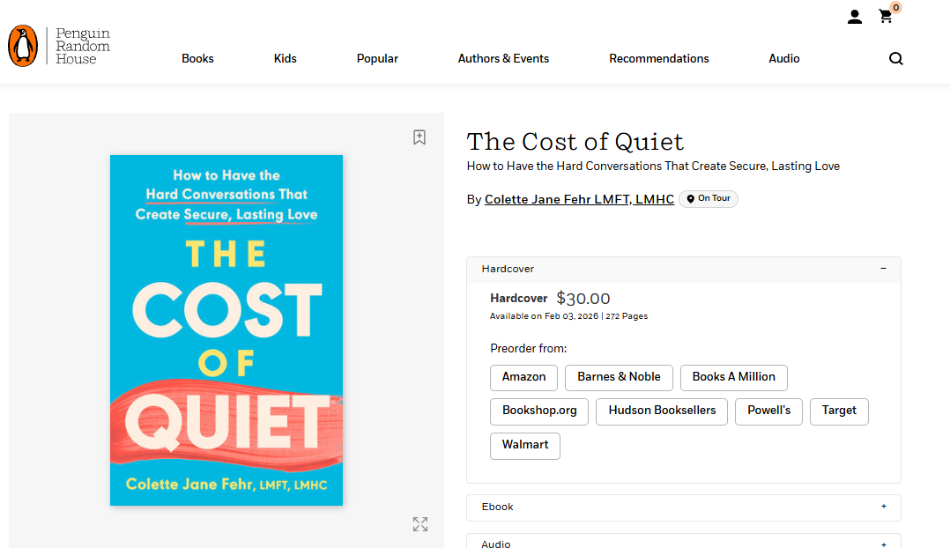Open the user account icon

point(854,17)
